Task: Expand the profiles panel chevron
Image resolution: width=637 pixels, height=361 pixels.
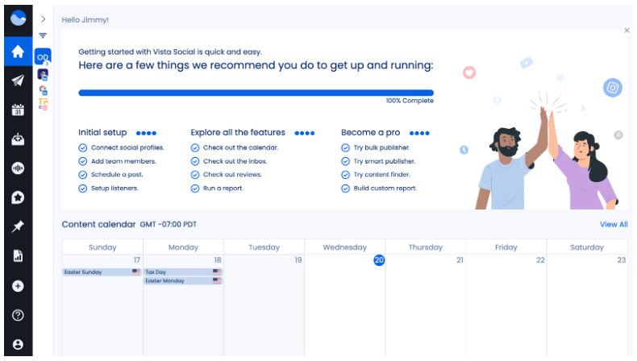Action: tap(43, 19)
